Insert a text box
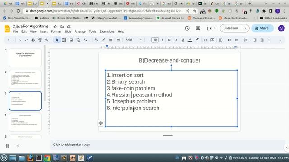 (x=64, y=40)
